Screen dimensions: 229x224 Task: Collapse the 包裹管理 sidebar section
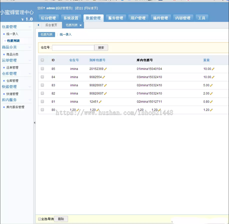30,27
